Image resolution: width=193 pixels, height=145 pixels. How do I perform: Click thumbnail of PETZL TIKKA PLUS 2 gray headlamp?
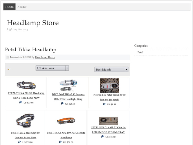pos(26,85)
